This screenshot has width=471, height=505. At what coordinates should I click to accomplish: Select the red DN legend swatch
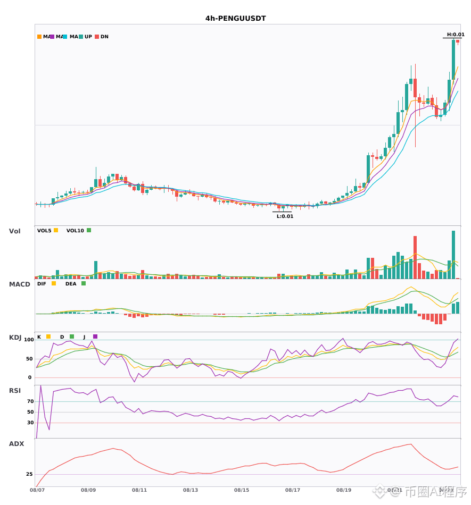point(97,37)
